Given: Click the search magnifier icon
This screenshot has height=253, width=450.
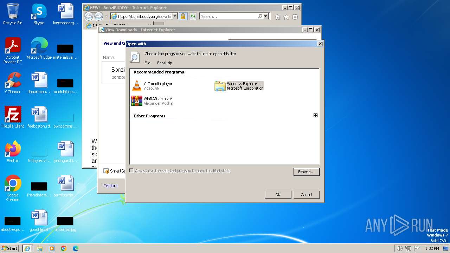Looking at the screenshot, I should tap(260, 17).
